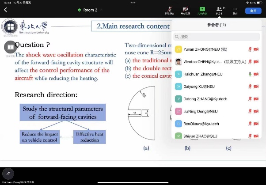The width and height of the screenshot is (266, 185).
Task: Toggle camera icon beside Datong ZHANG@Kyutech
Action: [x=256, y=99]
